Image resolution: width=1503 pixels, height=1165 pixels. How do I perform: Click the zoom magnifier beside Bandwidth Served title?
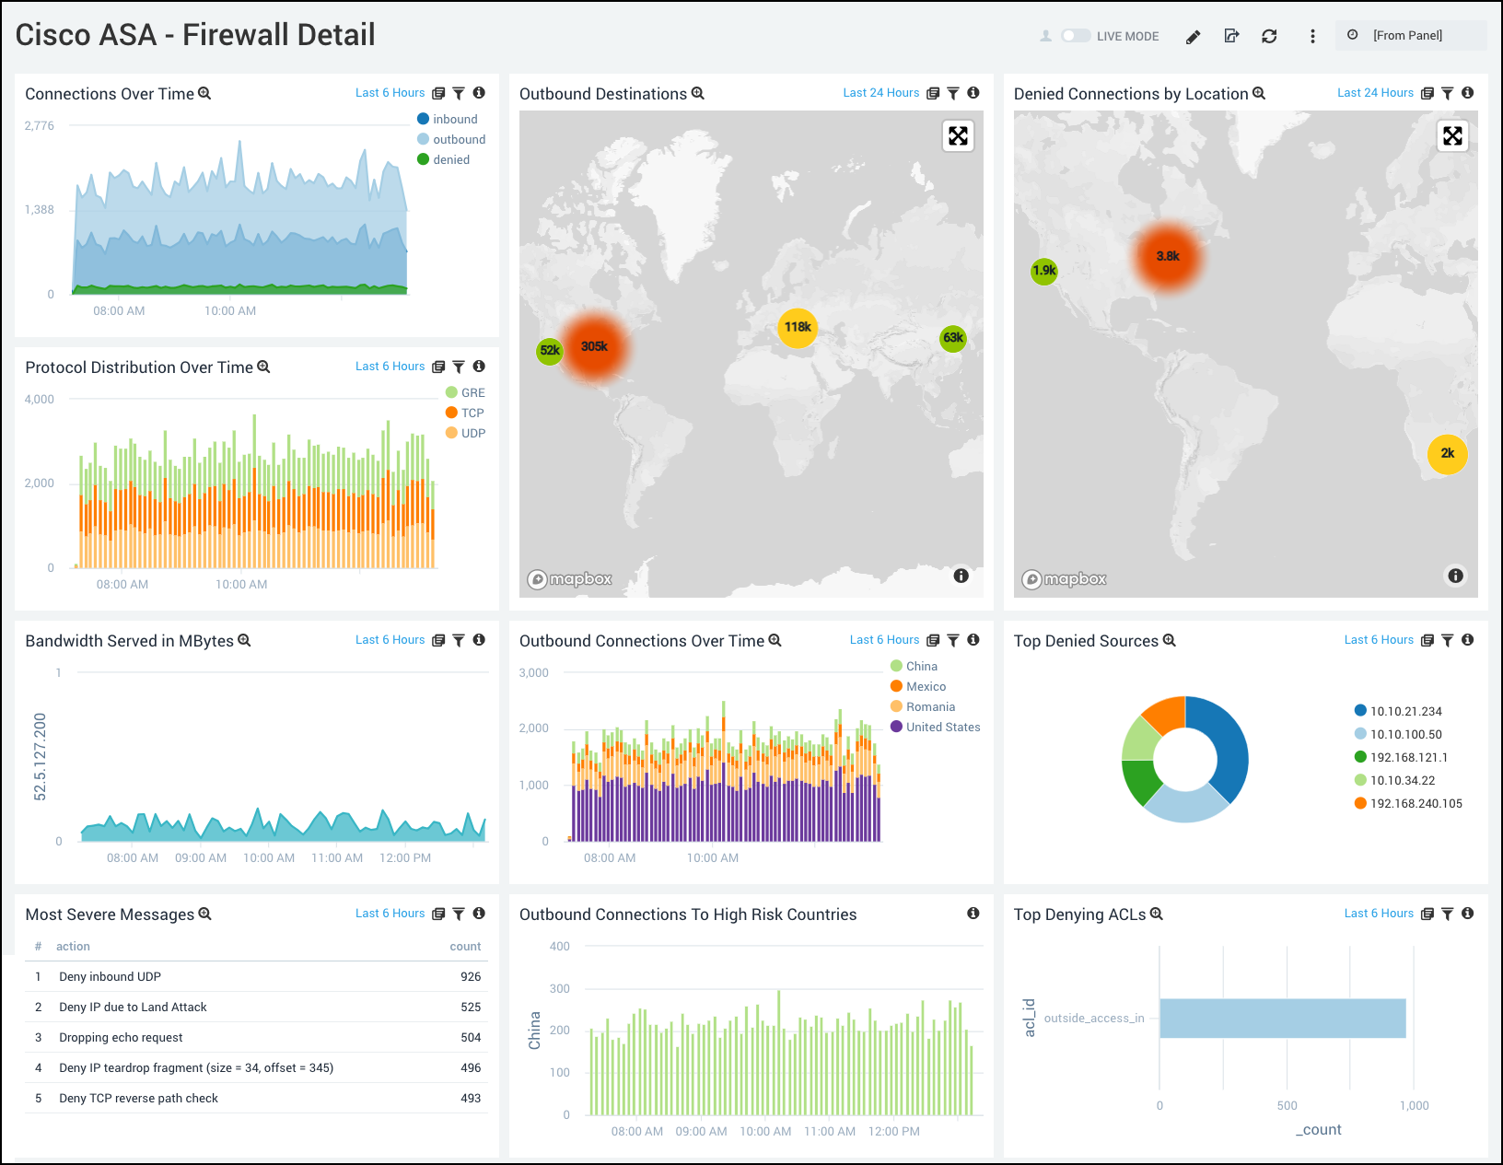click(244, 640)
